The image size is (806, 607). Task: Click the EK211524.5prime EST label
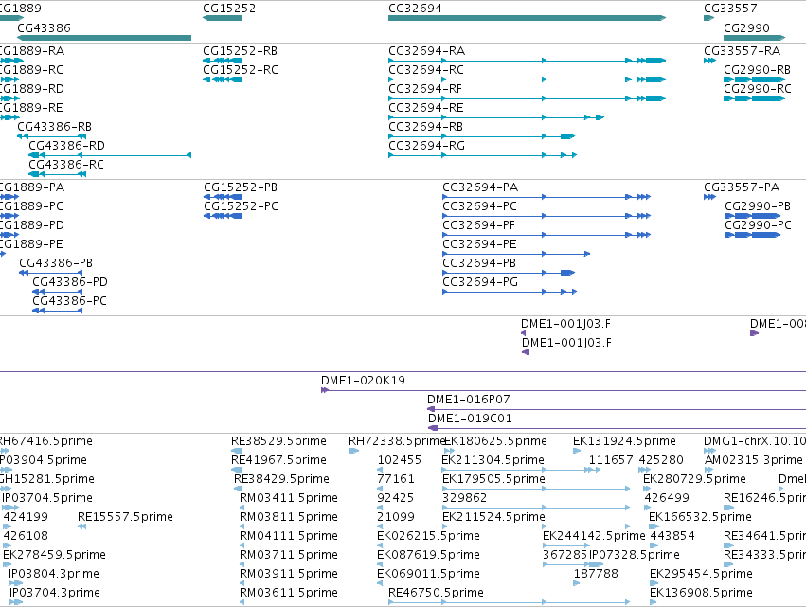pyautogui.click(x=493, y=517)
